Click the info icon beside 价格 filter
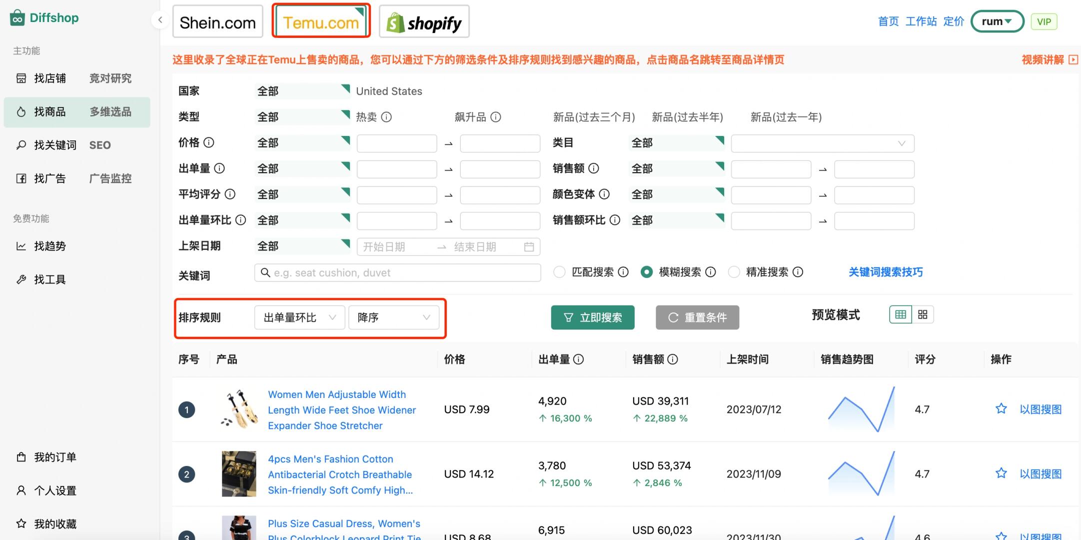The width and height of the screenshot is (1081, 540). [209, 142]
